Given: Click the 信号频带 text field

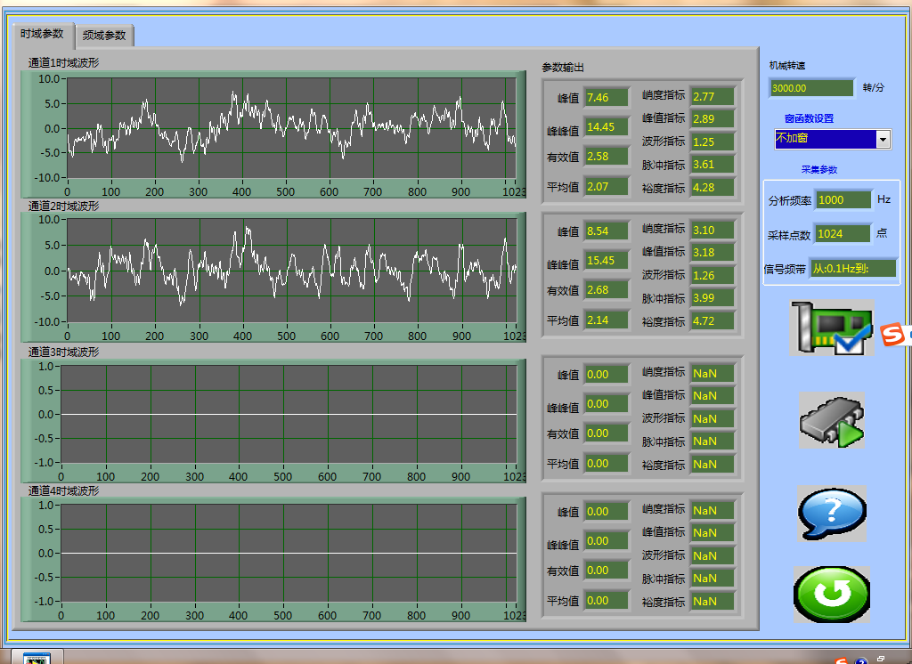Looking at the screenshot, I should pyautogui.click(x=852, y=269).
